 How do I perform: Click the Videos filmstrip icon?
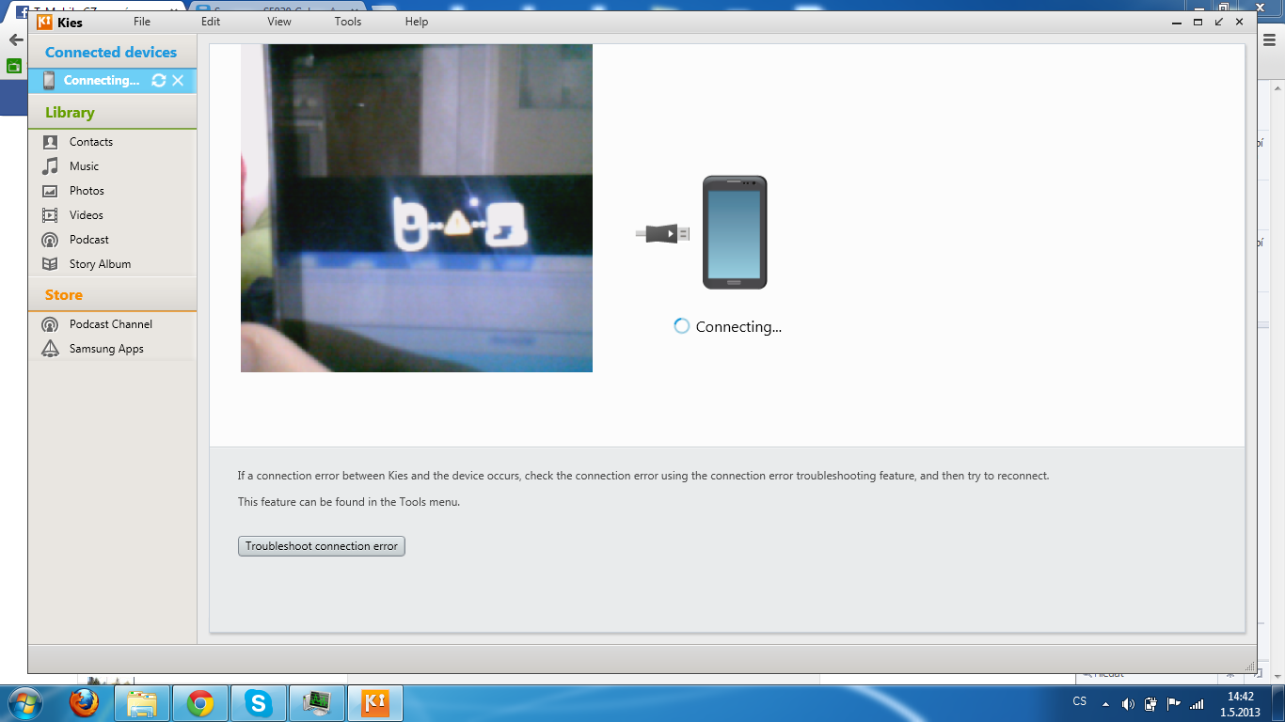(50, 215)
